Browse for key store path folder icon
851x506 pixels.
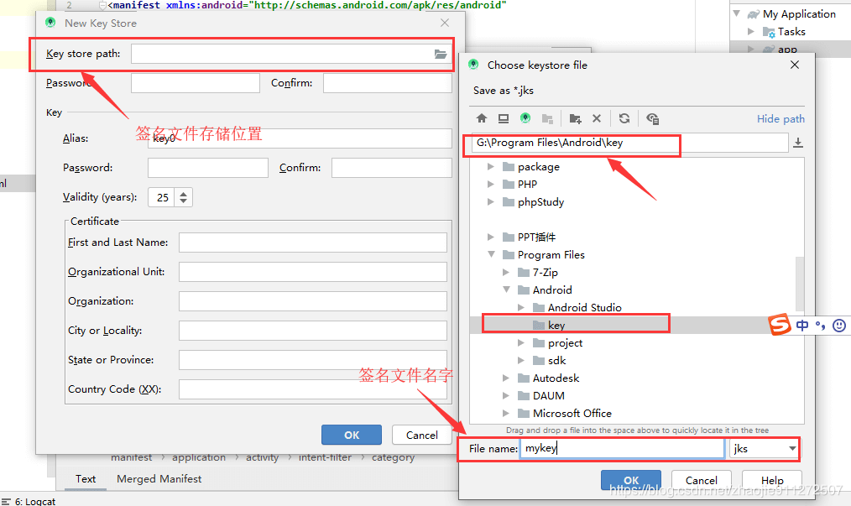(441, 55)
